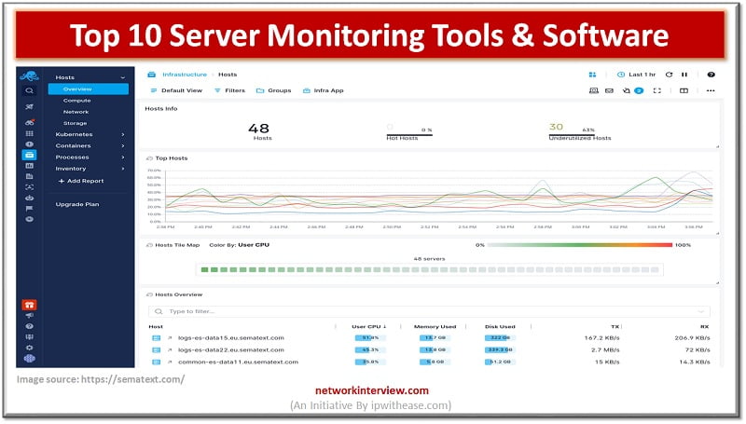Open the user avatar at sidebar bottom
Image resolution: width=746 pixels, height=424 pixels.
pos(30,359)
